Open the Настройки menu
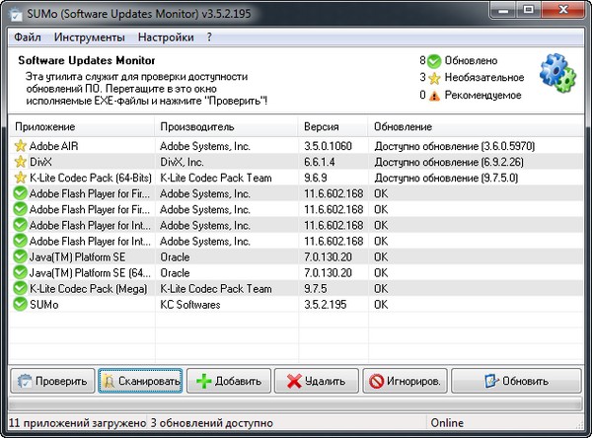This screenshot has height=438, width=592. click(x=166, y=37)
